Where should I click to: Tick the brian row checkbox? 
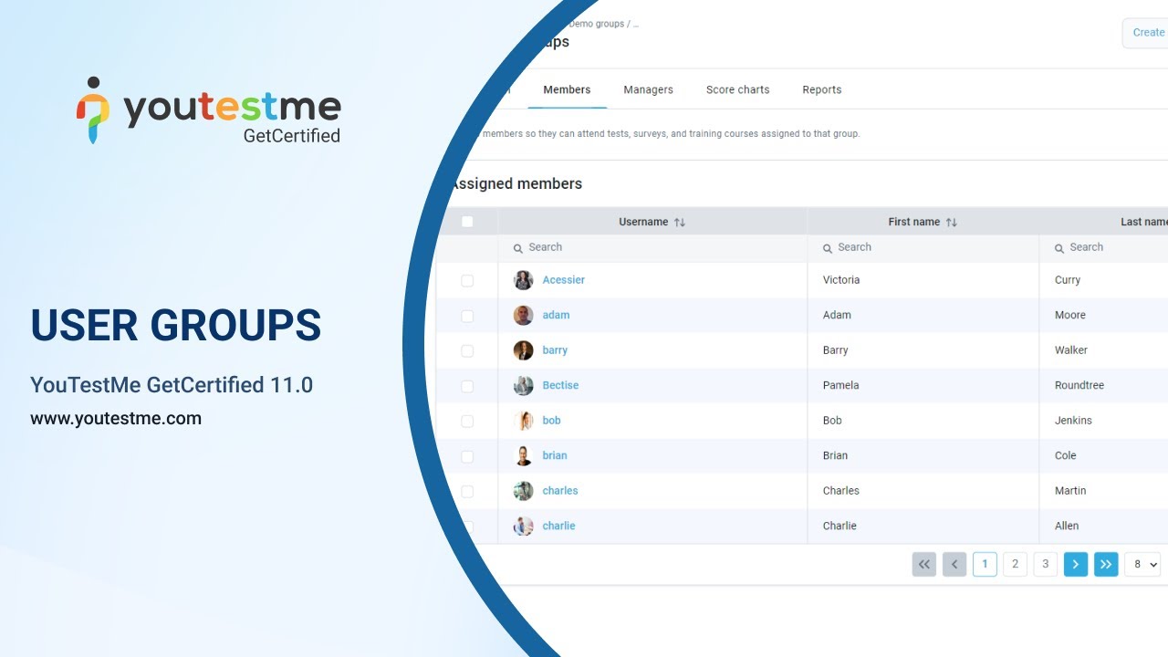click(x=467, y=456)
